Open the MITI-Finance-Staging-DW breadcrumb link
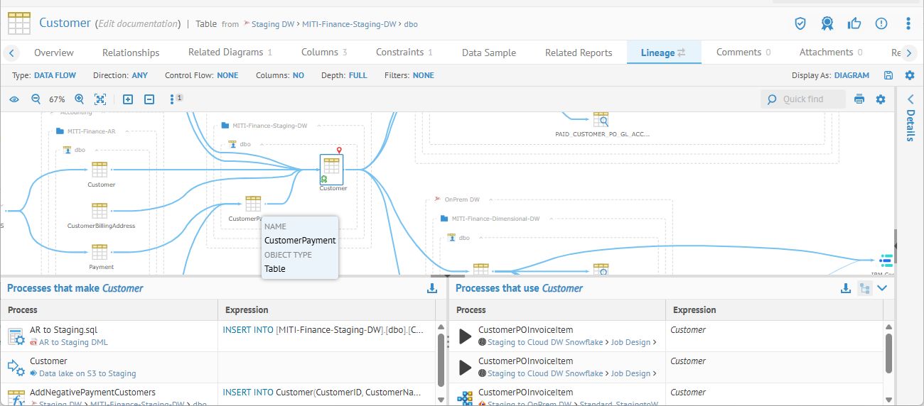This screenshot has width=924, height=406. click(x=349, y=24)
